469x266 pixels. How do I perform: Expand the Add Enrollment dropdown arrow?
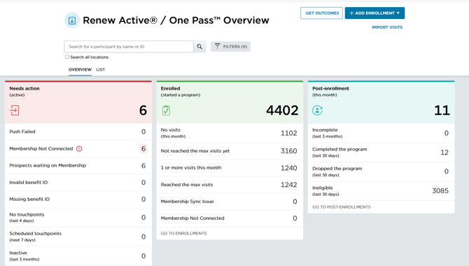[x=398, y=13]
